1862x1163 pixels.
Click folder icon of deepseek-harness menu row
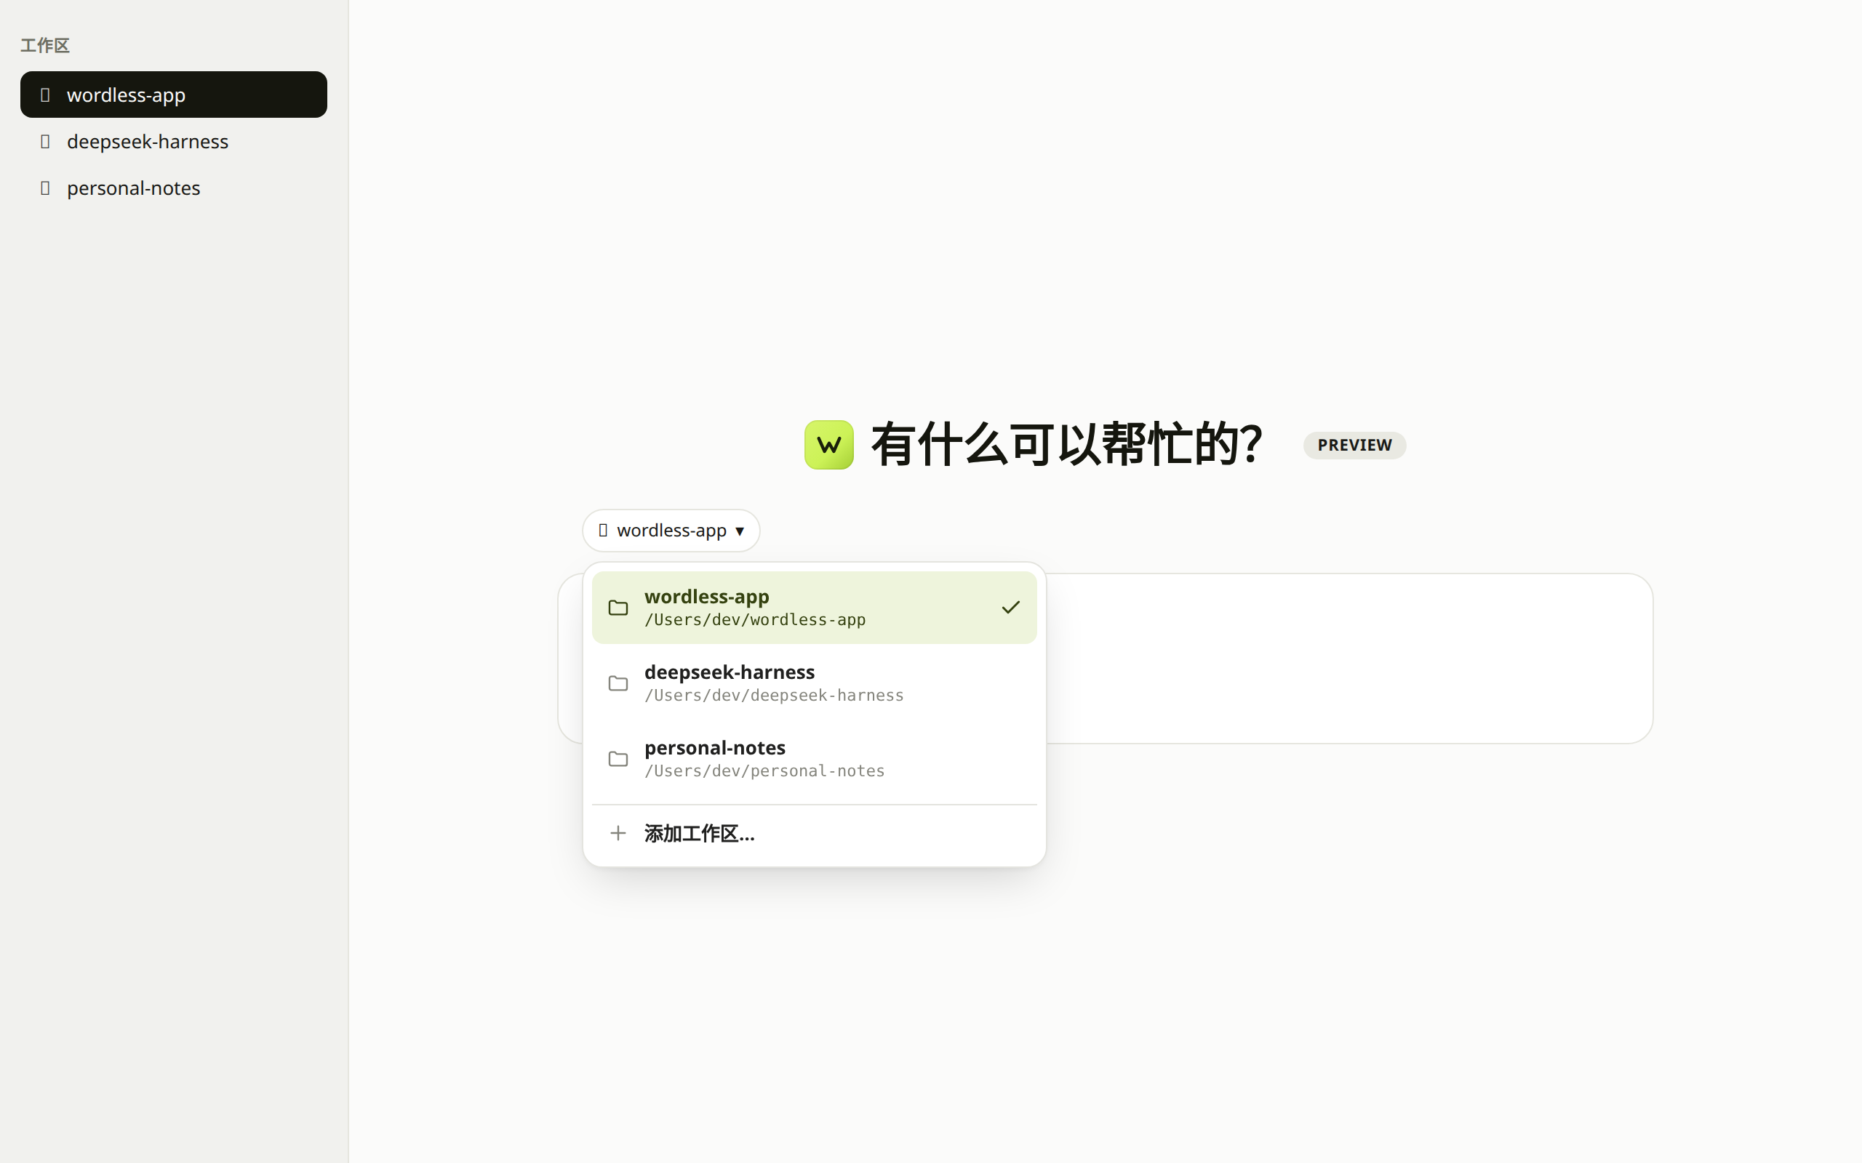coord(618,683)
